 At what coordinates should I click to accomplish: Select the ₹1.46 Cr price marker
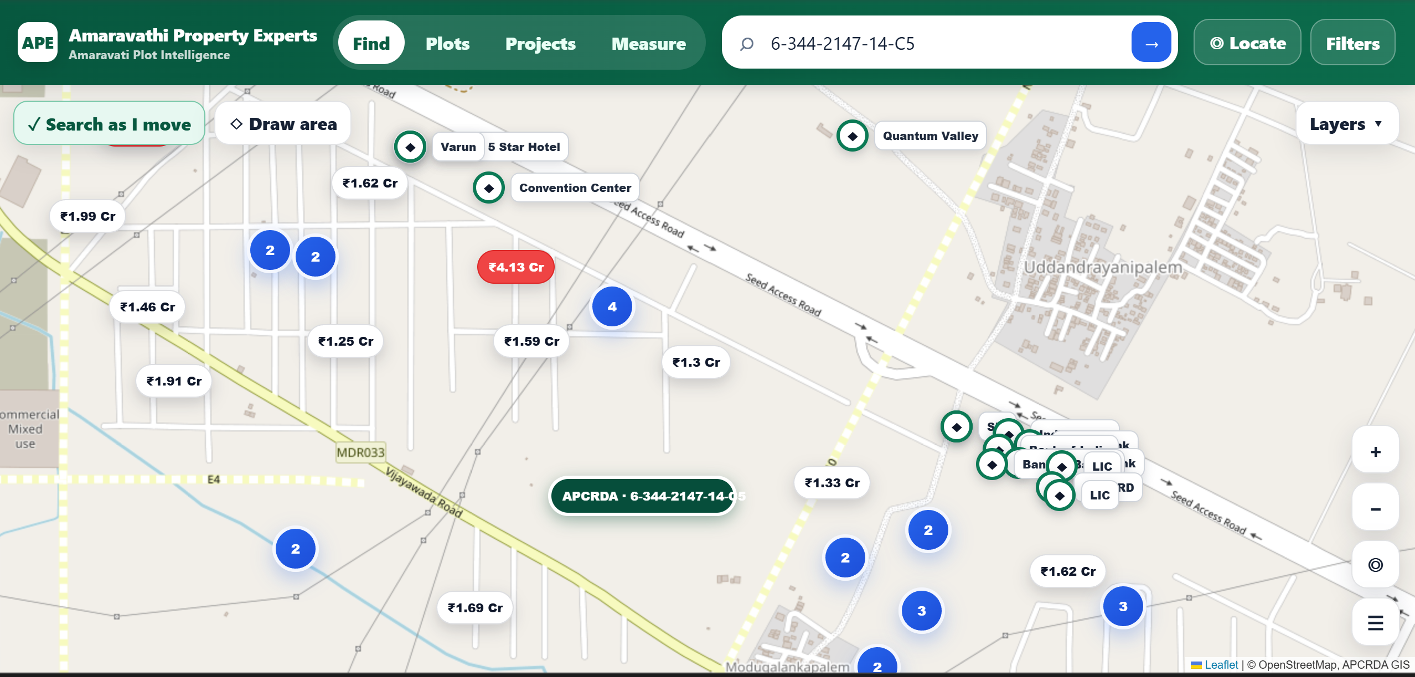pyautogui.click(x=147, y=307)
